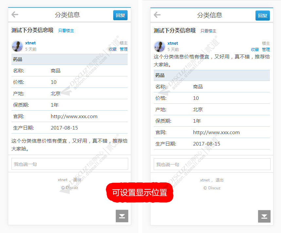The height and width of the screenshot is (233, 281).
Task: Click post body paragraph in left phone
Action: coord(70,145)
